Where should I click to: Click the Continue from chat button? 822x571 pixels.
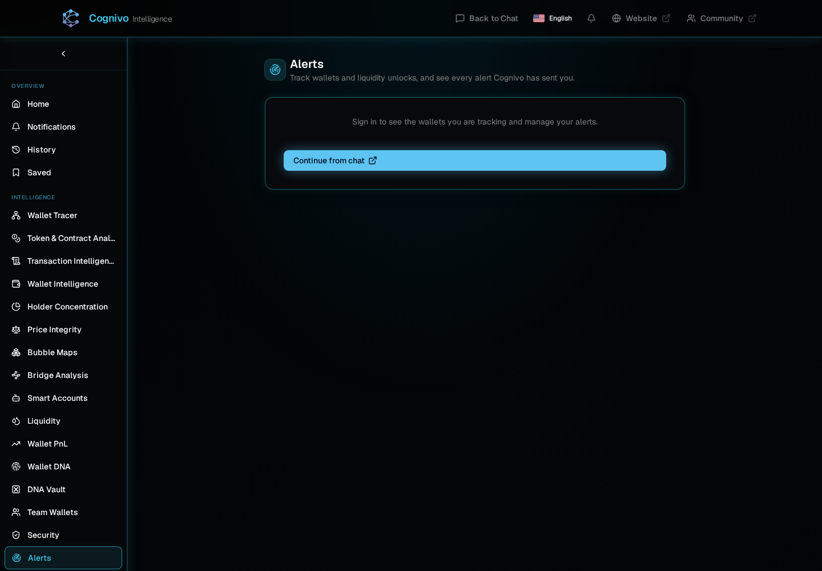[x=475, y=160]
